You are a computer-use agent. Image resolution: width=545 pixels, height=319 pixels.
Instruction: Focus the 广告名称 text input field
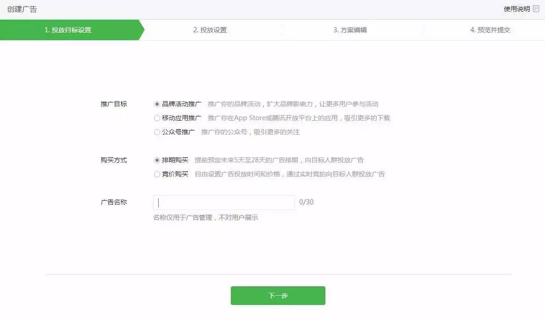point(223,203)
